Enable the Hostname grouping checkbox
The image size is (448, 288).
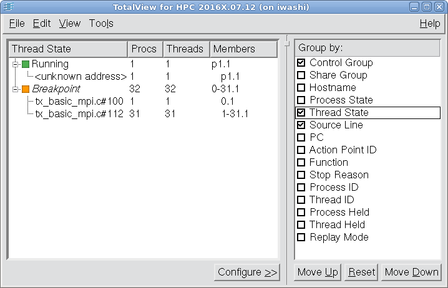point(301,88)
